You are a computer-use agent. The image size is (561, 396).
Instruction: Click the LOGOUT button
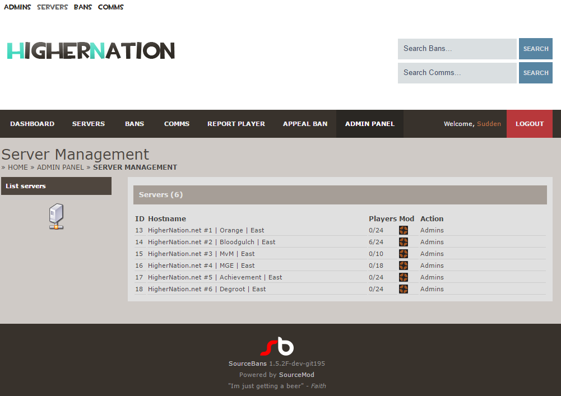coord(530,124)
